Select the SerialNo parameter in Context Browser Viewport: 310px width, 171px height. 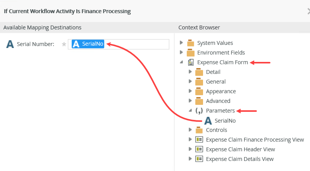pyautogui.click(x=225, y=120)
